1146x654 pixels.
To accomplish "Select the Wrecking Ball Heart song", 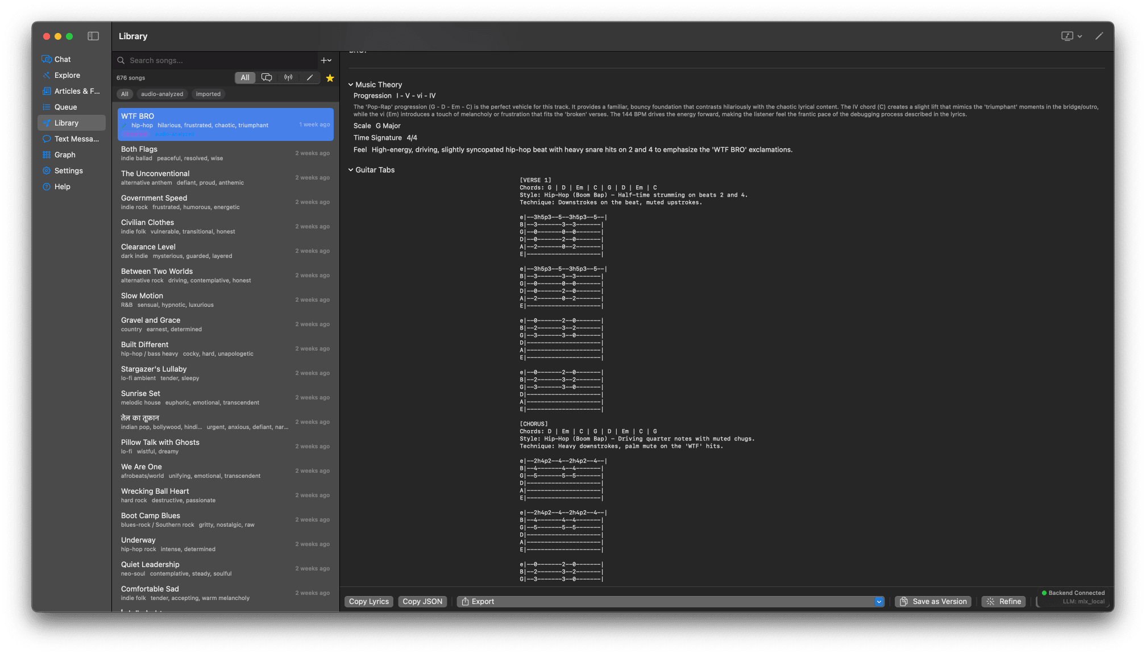I will (x=225, y=495).
